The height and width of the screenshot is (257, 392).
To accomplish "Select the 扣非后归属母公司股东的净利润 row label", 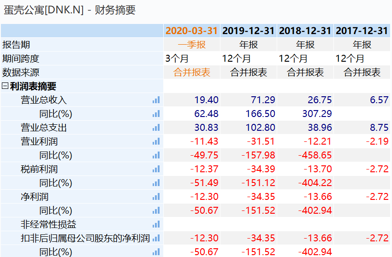I will [85, 238].
